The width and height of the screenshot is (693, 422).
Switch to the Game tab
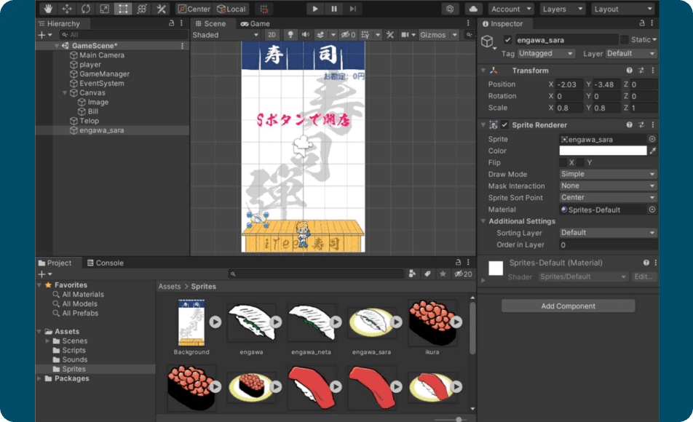tap(256, 23)
